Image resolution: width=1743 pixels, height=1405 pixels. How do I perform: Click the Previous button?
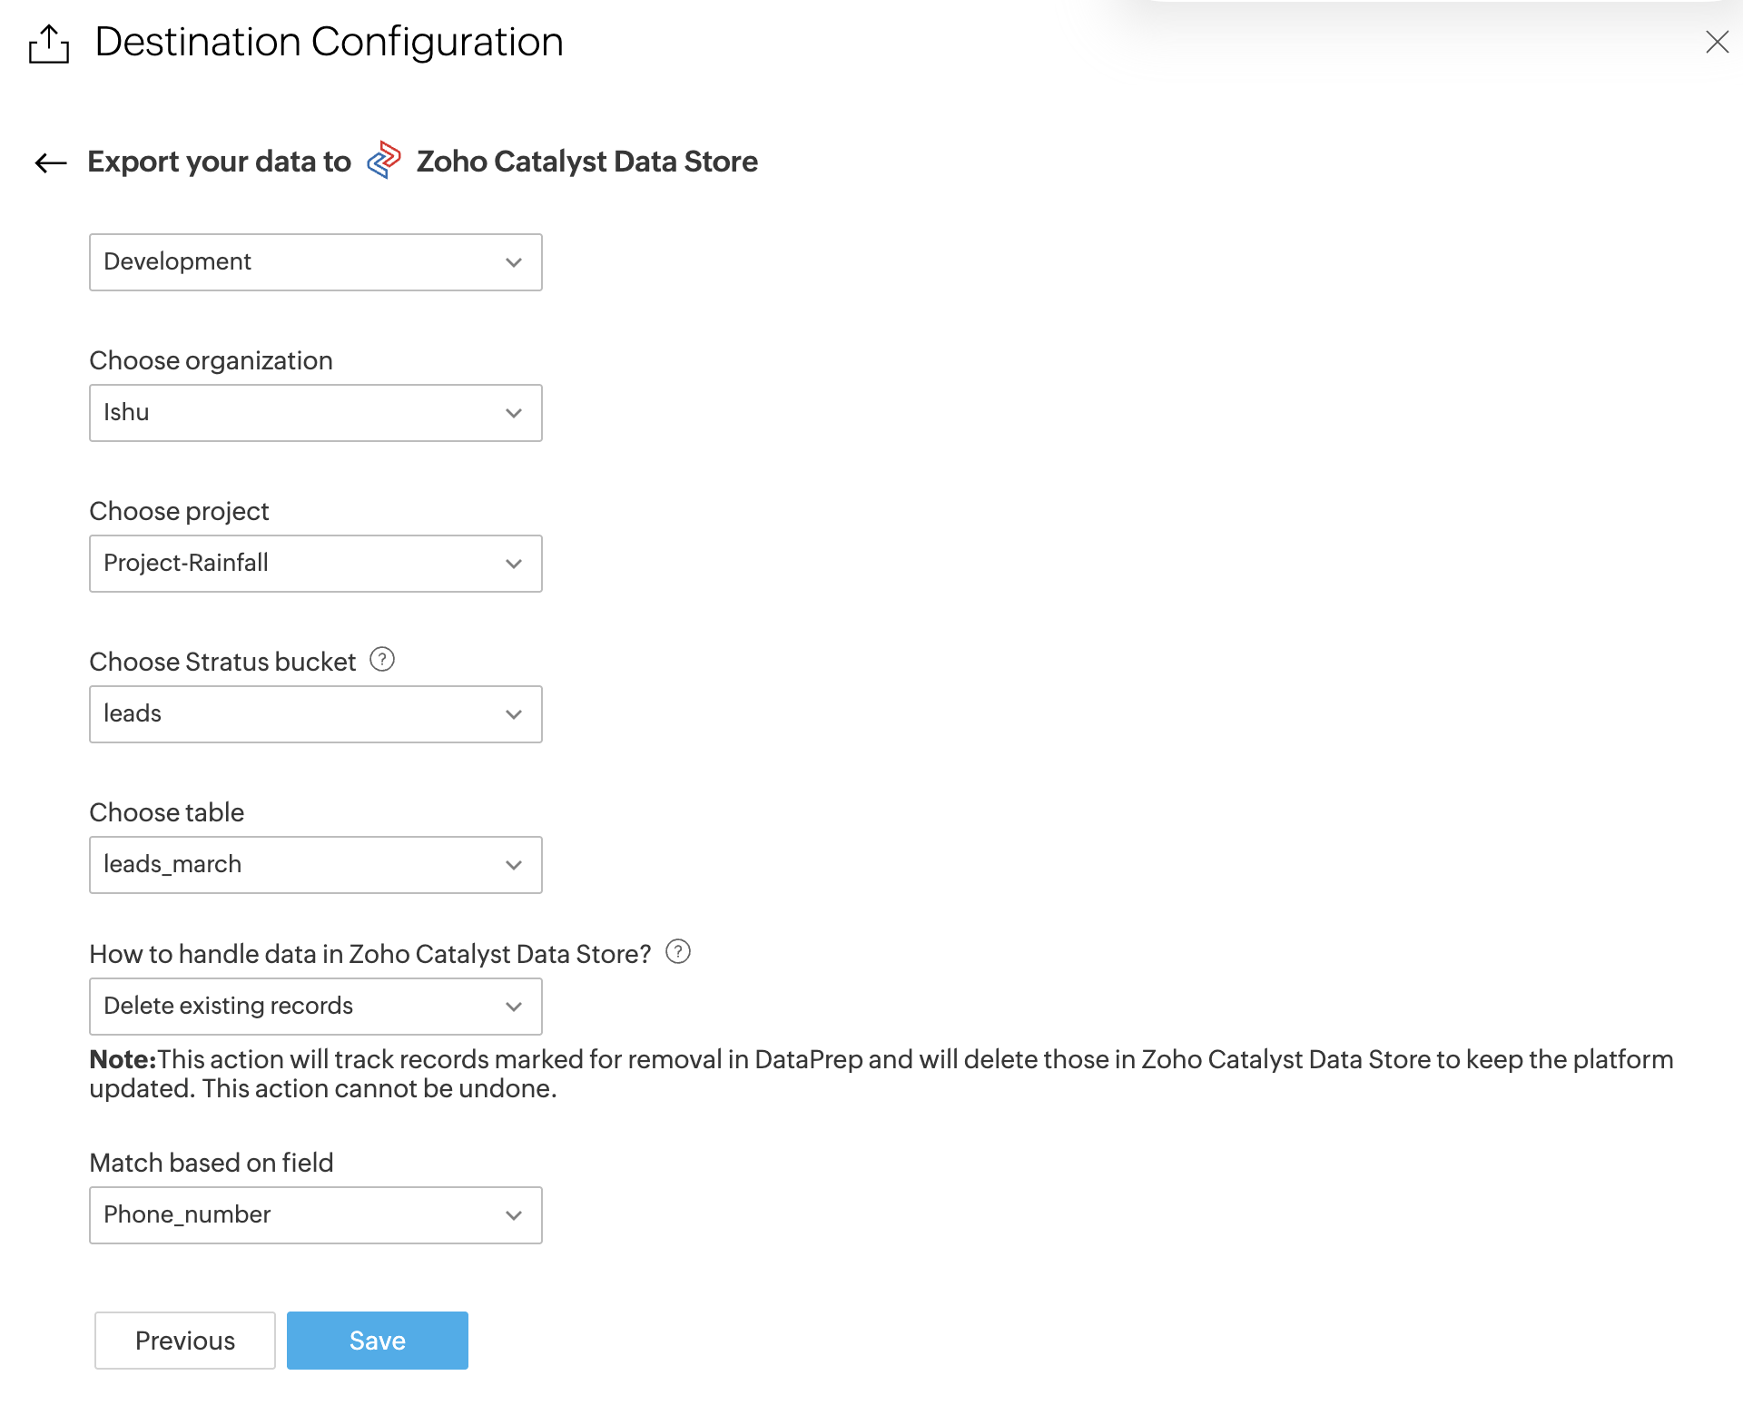(185, 1341)
